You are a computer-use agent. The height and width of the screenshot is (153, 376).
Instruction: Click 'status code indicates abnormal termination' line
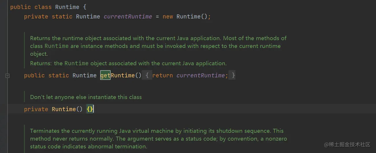point(89,146)
